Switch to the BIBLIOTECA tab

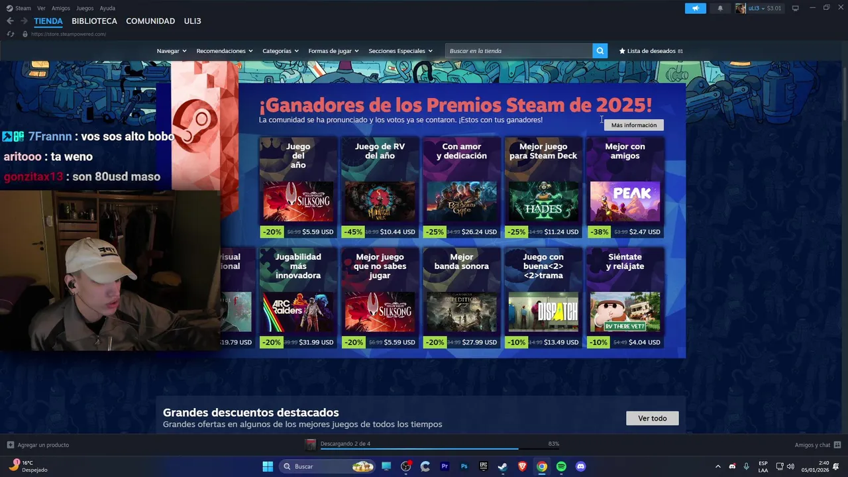point(94,21)
